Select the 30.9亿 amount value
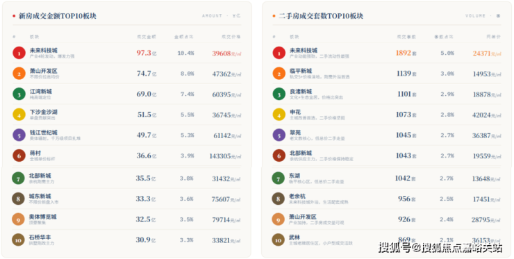The height and width of the screenshot is (259, 514). 146,240
